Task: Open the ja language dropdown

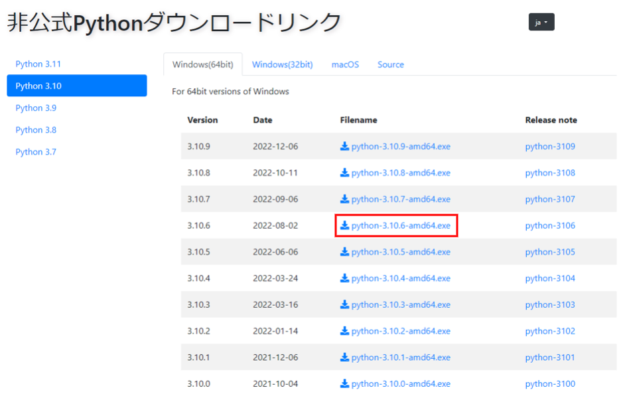Action: coord(540,22)
